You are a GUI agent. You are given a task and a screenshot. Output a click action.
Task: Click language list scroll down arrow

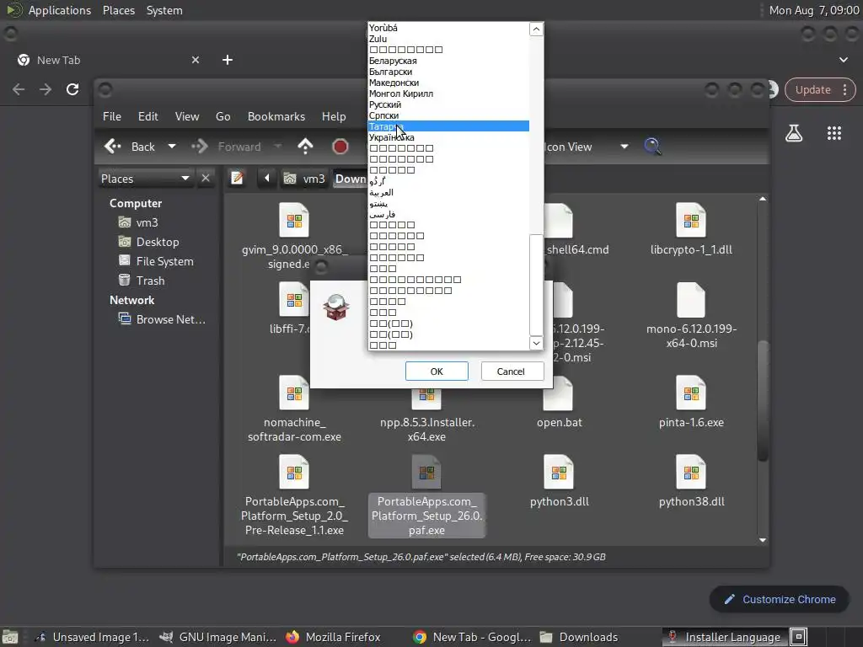pos(536,343)
